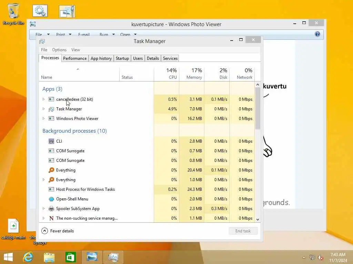Sort processes by Network column
The image size is (353, 264).
(242, 74)
